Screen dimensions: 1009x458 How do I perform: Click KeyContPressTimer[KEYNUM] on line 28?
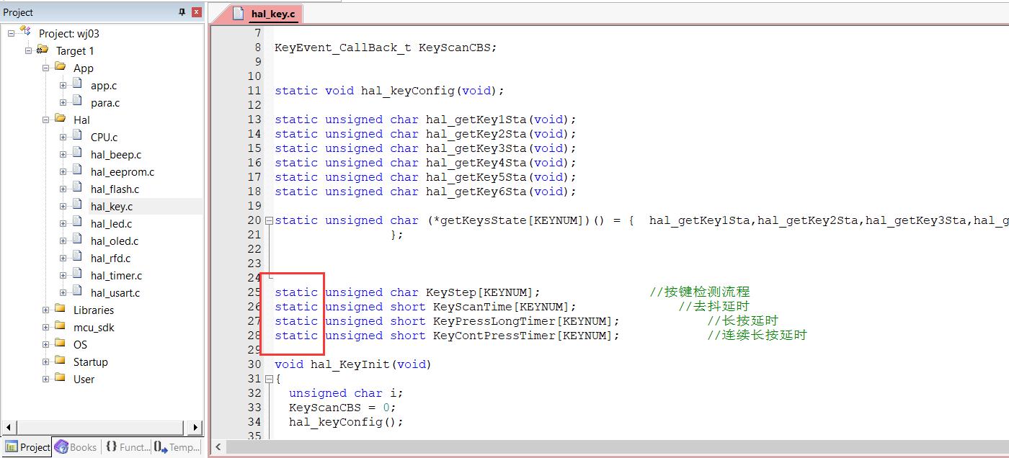click(447, 336)
